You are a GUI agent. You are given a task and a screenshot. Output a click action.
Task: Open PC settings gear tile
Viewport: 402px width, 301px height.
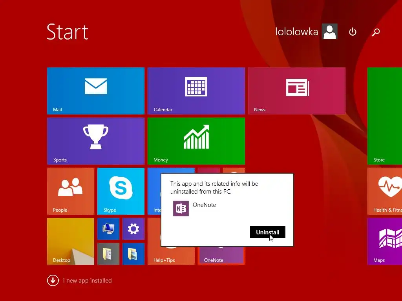pyautogui.click(x=133, y=228)
